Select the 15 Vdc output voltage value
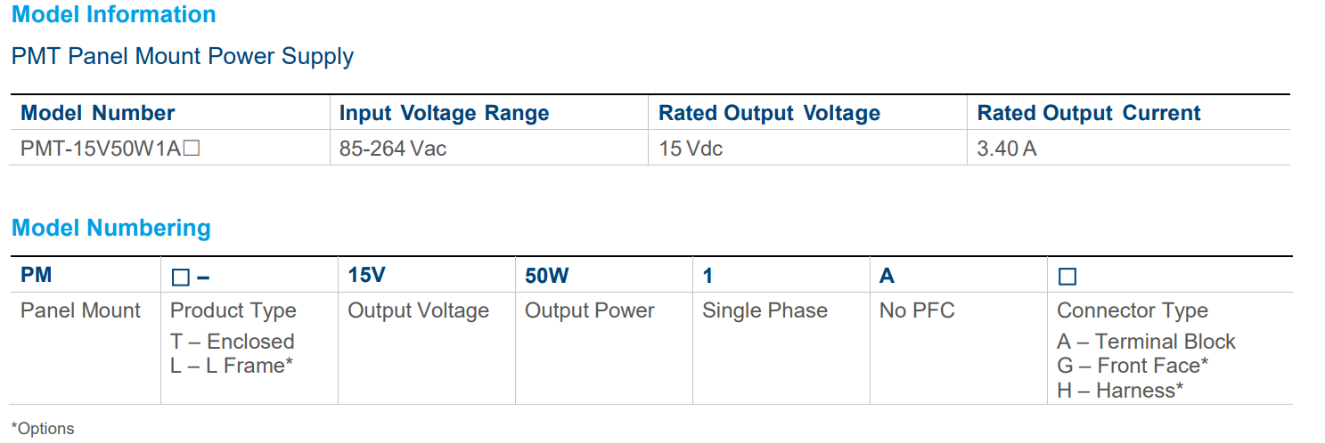The height and width of the screenshot is (443, 1325). [691, 149]
